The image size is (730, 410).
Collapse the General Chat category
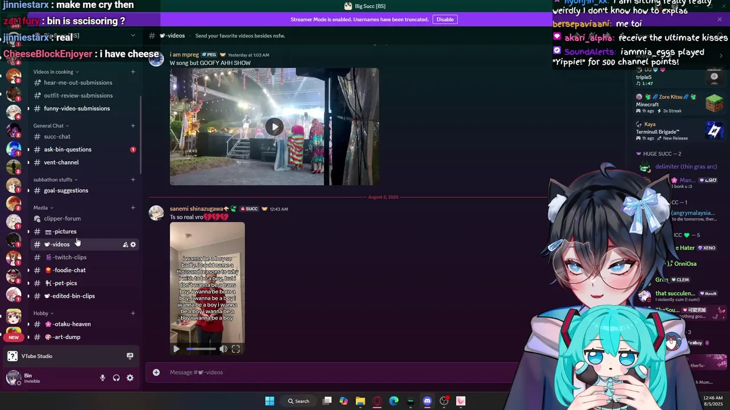point(51,126)
